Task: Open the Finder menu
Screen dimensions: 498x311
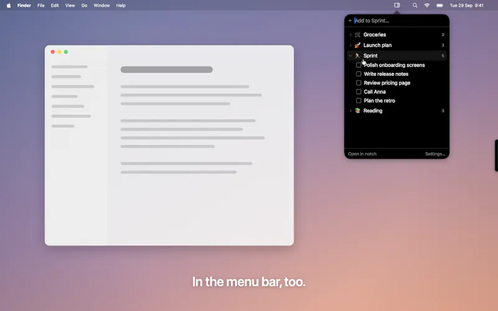Action: click(24, 6)
